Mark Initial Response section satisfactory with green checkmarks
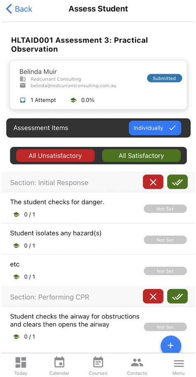 177,182
